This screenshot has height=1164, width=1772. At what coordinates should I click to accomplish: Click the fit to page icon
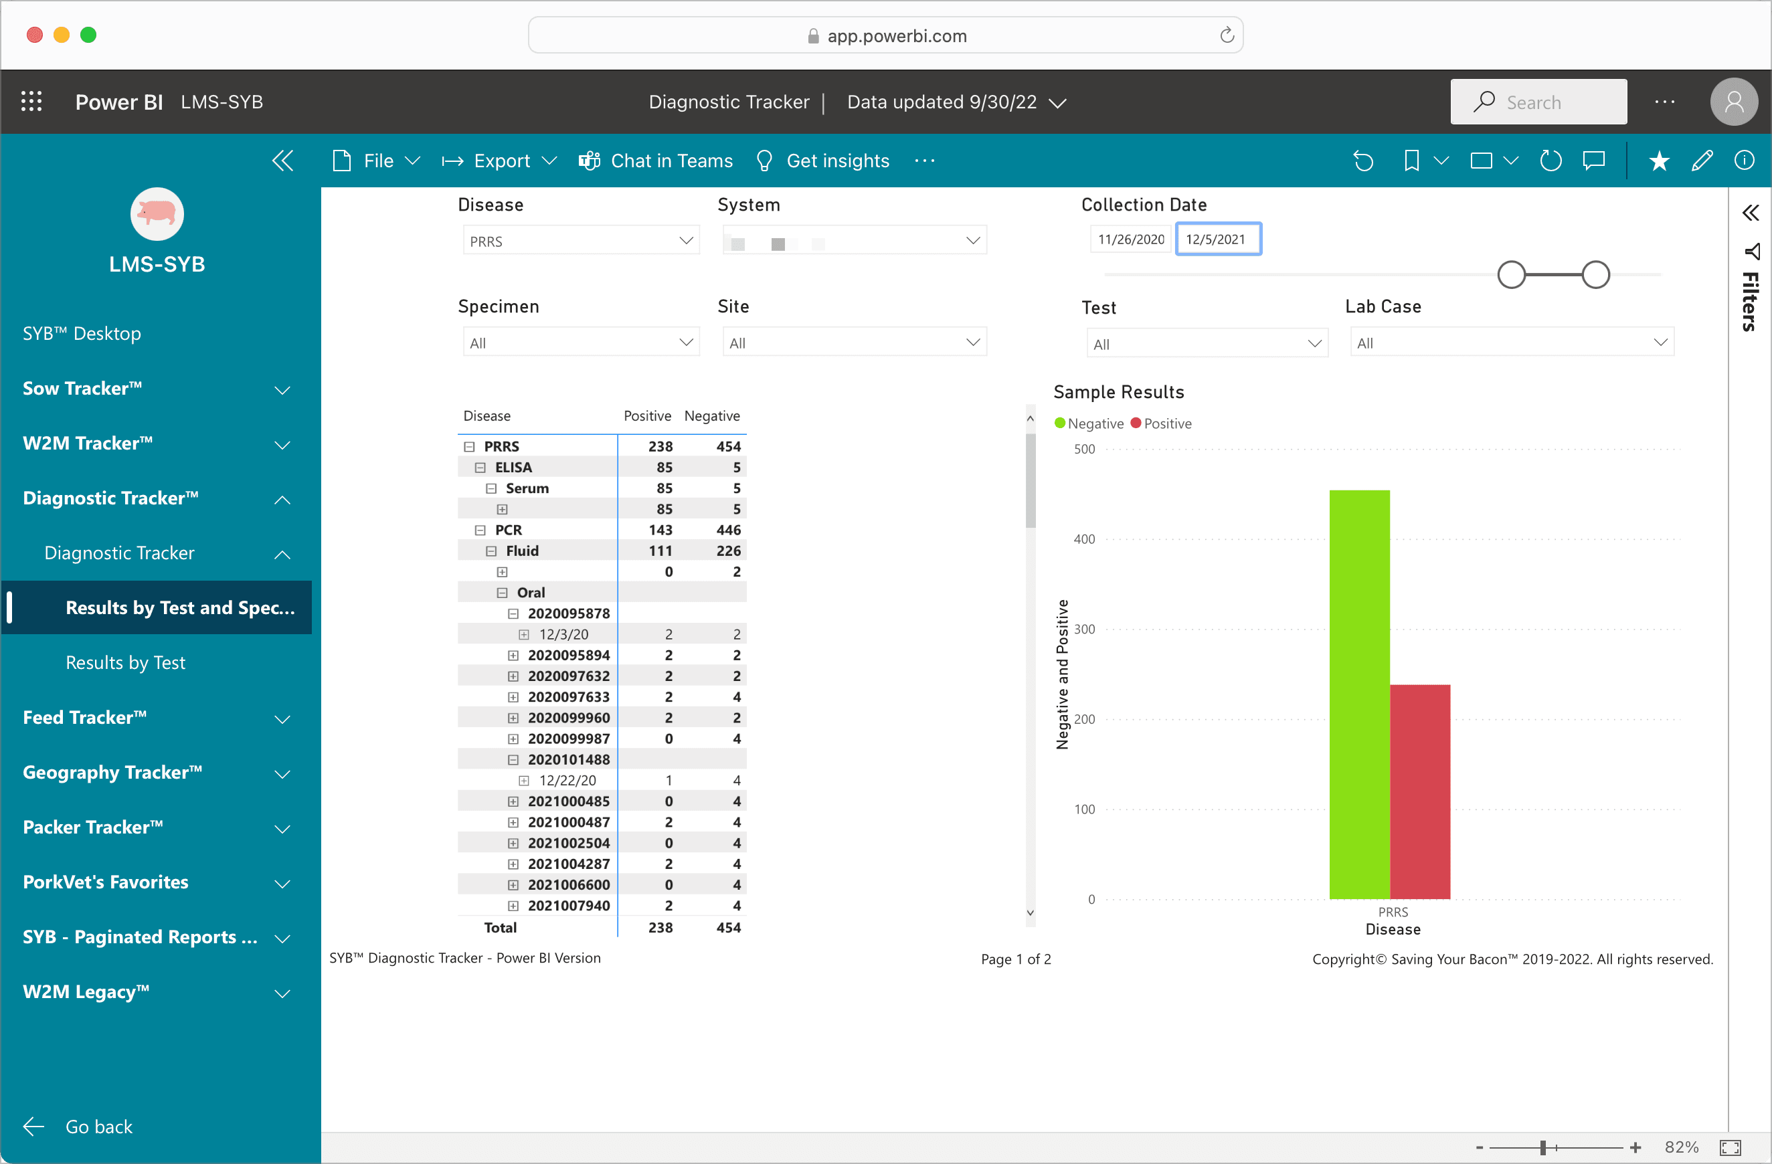[1731, 1147]
